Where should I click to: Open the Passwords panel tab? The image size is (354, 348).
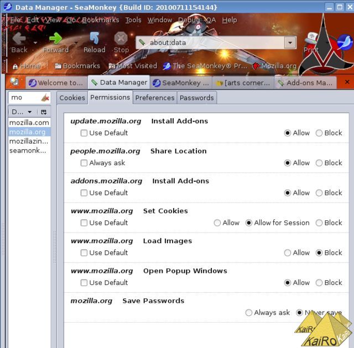pyautogui.click(x=197, y=98)
